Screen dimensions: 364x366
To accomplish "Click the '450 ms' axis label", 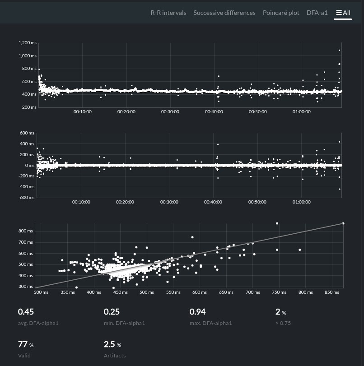I will coord(121,292).
